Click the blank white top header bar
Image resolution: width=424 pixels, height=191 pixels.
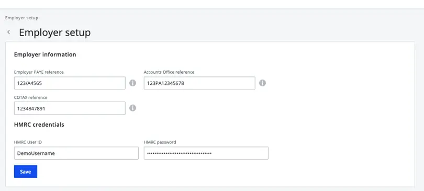(212, 4)
